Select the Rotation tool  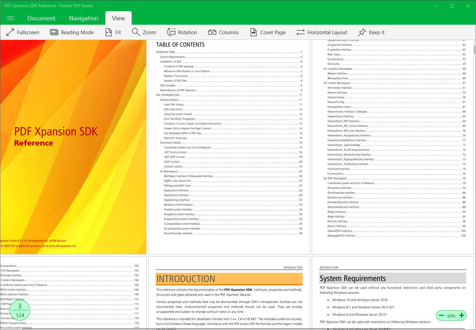172,32
